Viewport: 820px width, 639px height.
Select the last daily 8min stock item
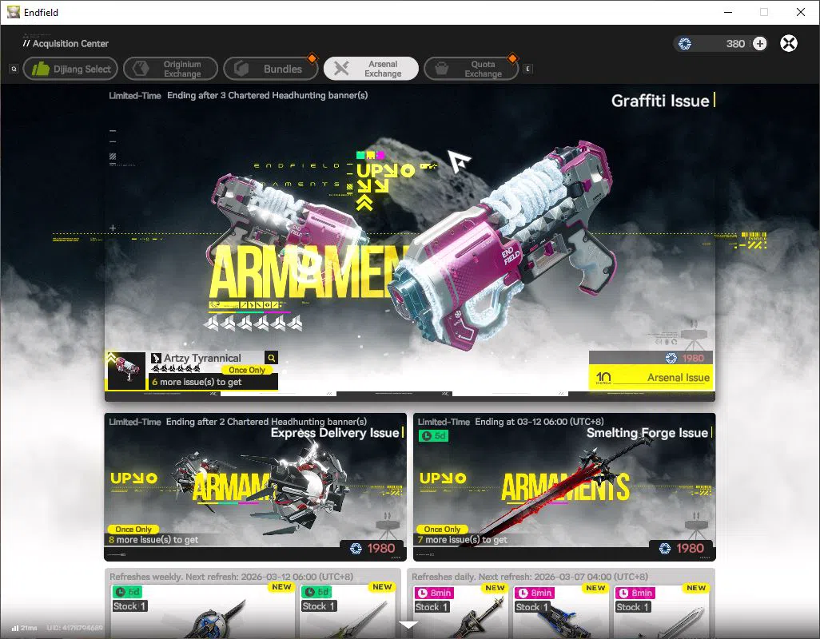(661, 611)
